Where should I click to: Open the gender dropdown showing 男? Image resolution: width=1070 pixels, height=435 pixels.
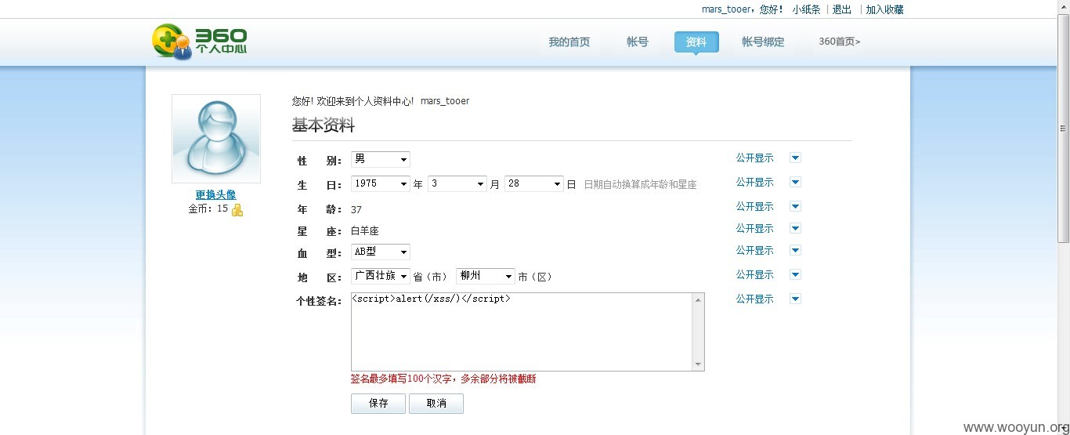[x=381, y=160]
